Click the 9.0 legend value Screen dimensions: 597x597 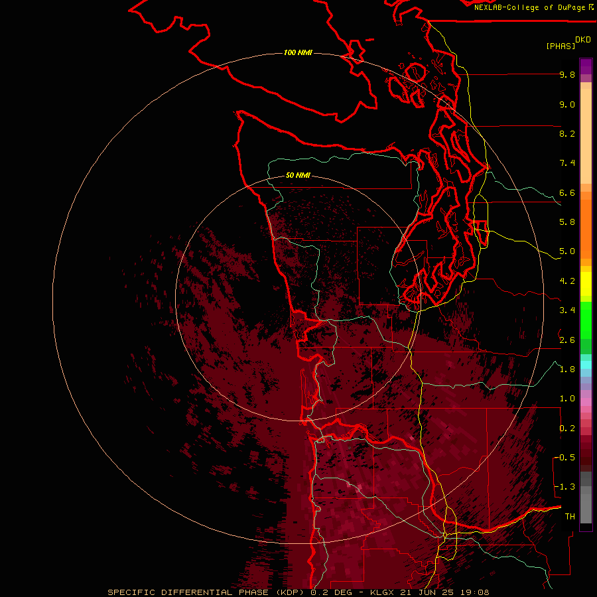[x=567, y=104]
